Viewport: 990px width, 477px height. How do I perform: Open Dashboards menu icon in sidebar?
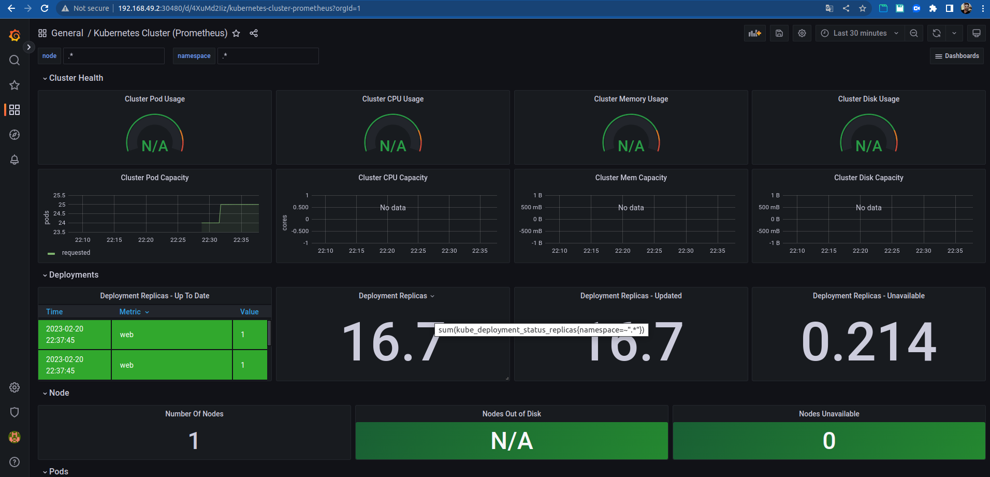14,110
